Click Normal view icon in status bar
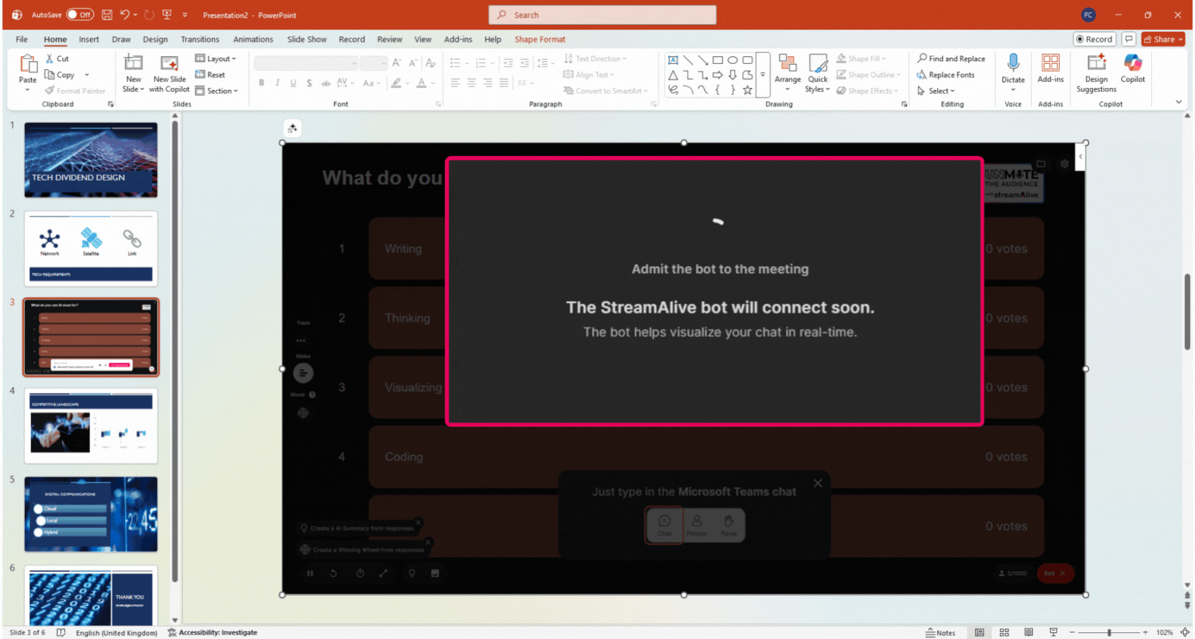This screenshot has width=1195, height=639. coord(980,632)
